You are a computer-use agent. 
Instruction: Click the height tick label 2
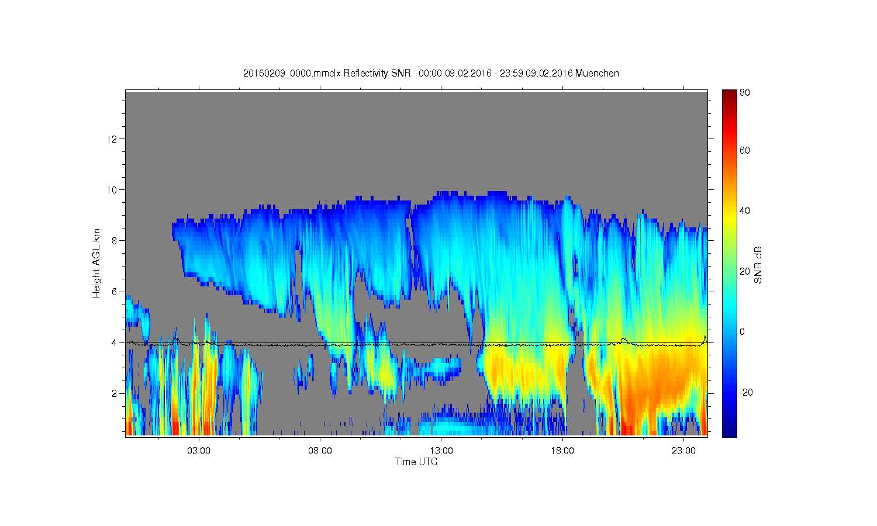point(115,393)
